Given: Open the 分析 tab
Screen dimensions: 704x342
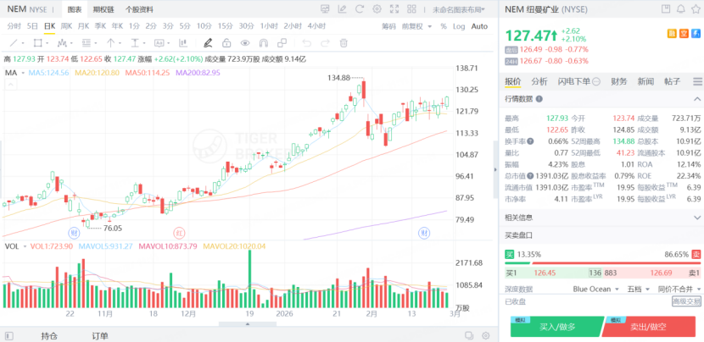Looking at the screenshot, I should [539, 81].
